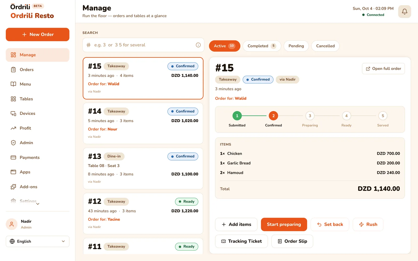Expand sidebar chevron near Settings
This screenshot has height=261, width=418.
(38, 204)
